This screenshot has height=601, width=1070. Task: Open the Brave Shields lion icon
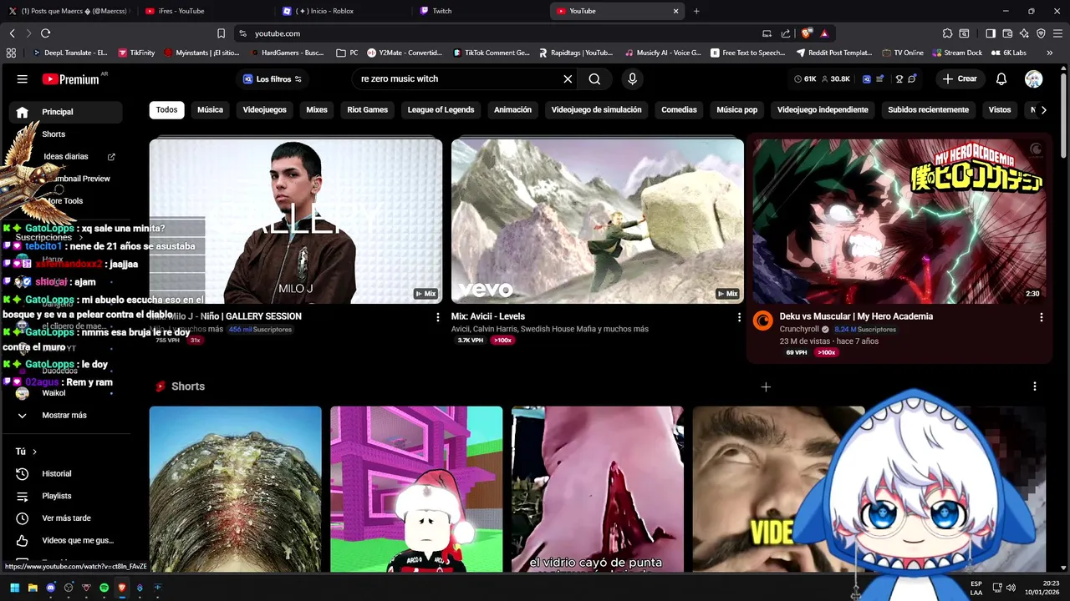[x=806, y=33]
